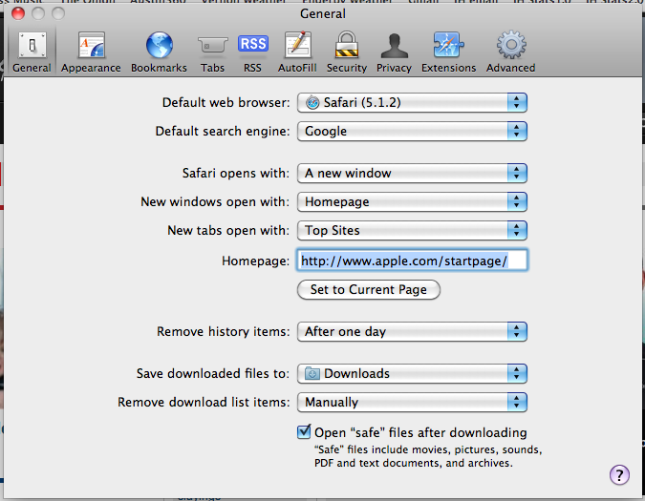The image size is (645, 501).
Task: Open the New windows open with dropdown
Action: [412, 202]
